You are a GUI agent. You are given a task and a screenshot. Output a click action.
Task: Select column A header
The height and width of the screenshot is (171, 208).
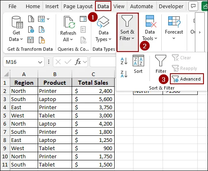click(x=24, y=74)
